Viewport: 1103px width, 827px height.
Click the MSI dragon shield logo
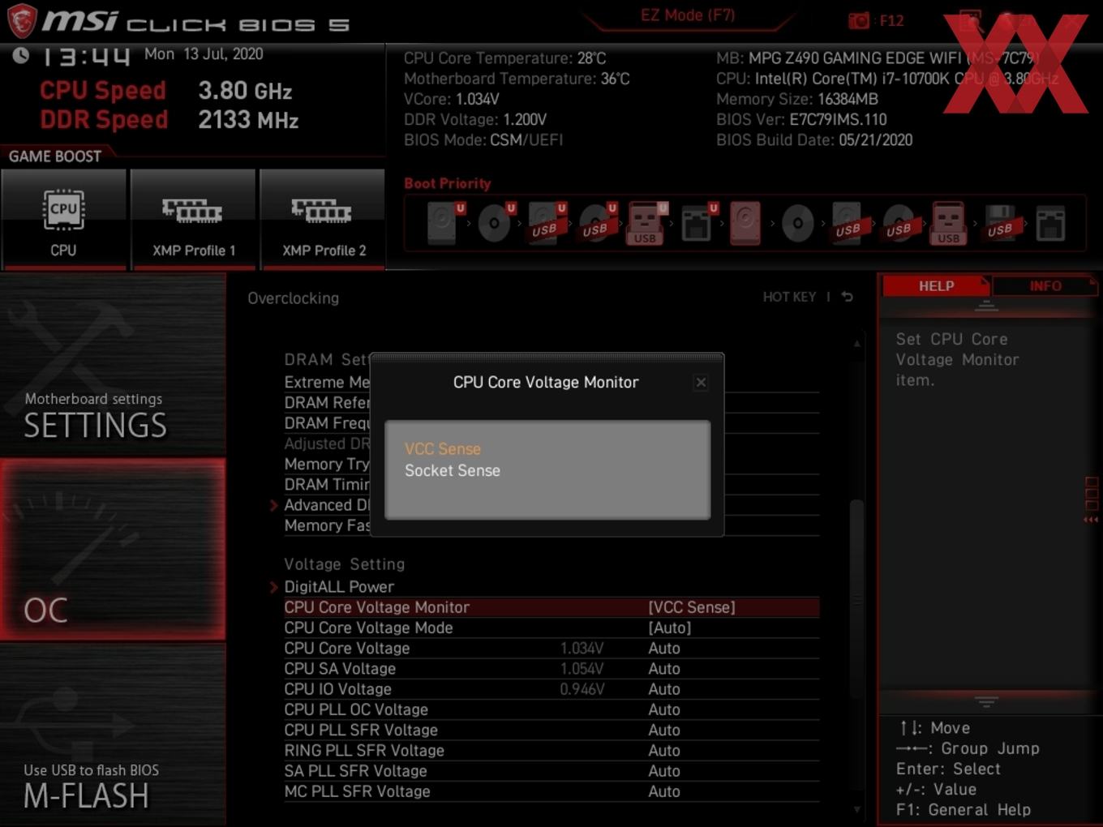(22, 21)
